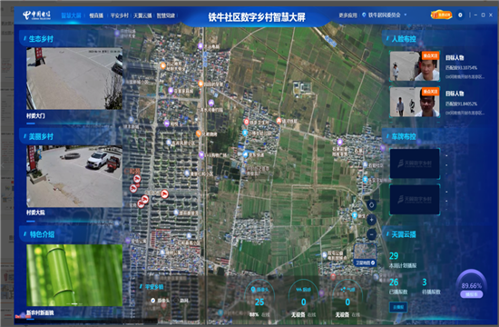Open settings gear icon in title bar
The image size is (499, 327).
(460, 15)
